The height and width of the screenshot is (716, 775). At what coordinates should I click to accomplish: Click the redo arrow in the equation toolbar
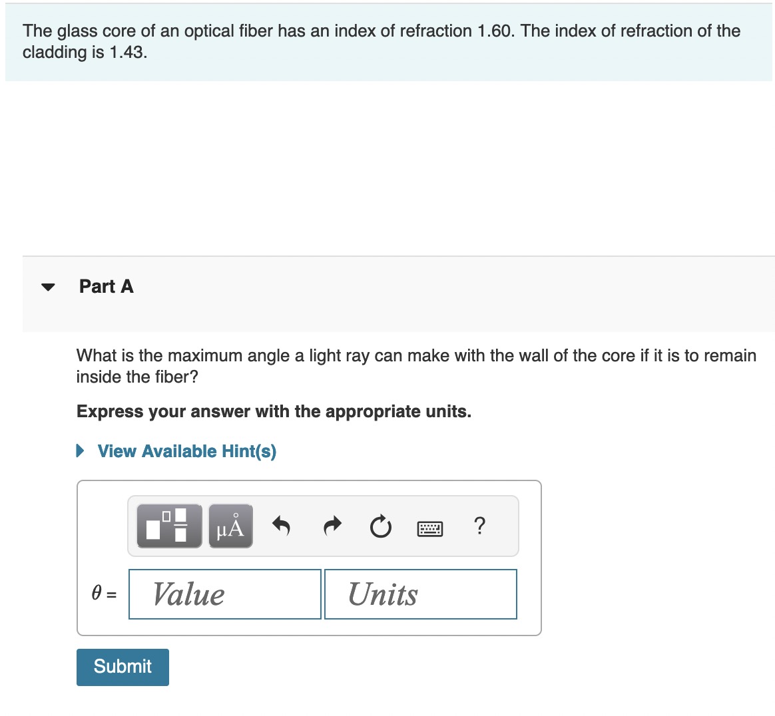coord(331,526)
